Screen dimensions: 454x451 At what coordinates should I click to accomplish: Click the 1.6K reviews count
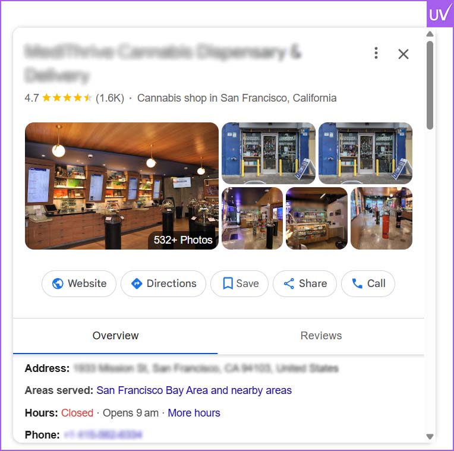tap(110, 98)
